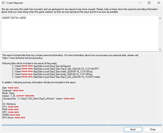Select the DayZ_x64 13-31-06.RPT path line
Image resolution: width=163 pixels, height=133 pixels.
[55, 69]
